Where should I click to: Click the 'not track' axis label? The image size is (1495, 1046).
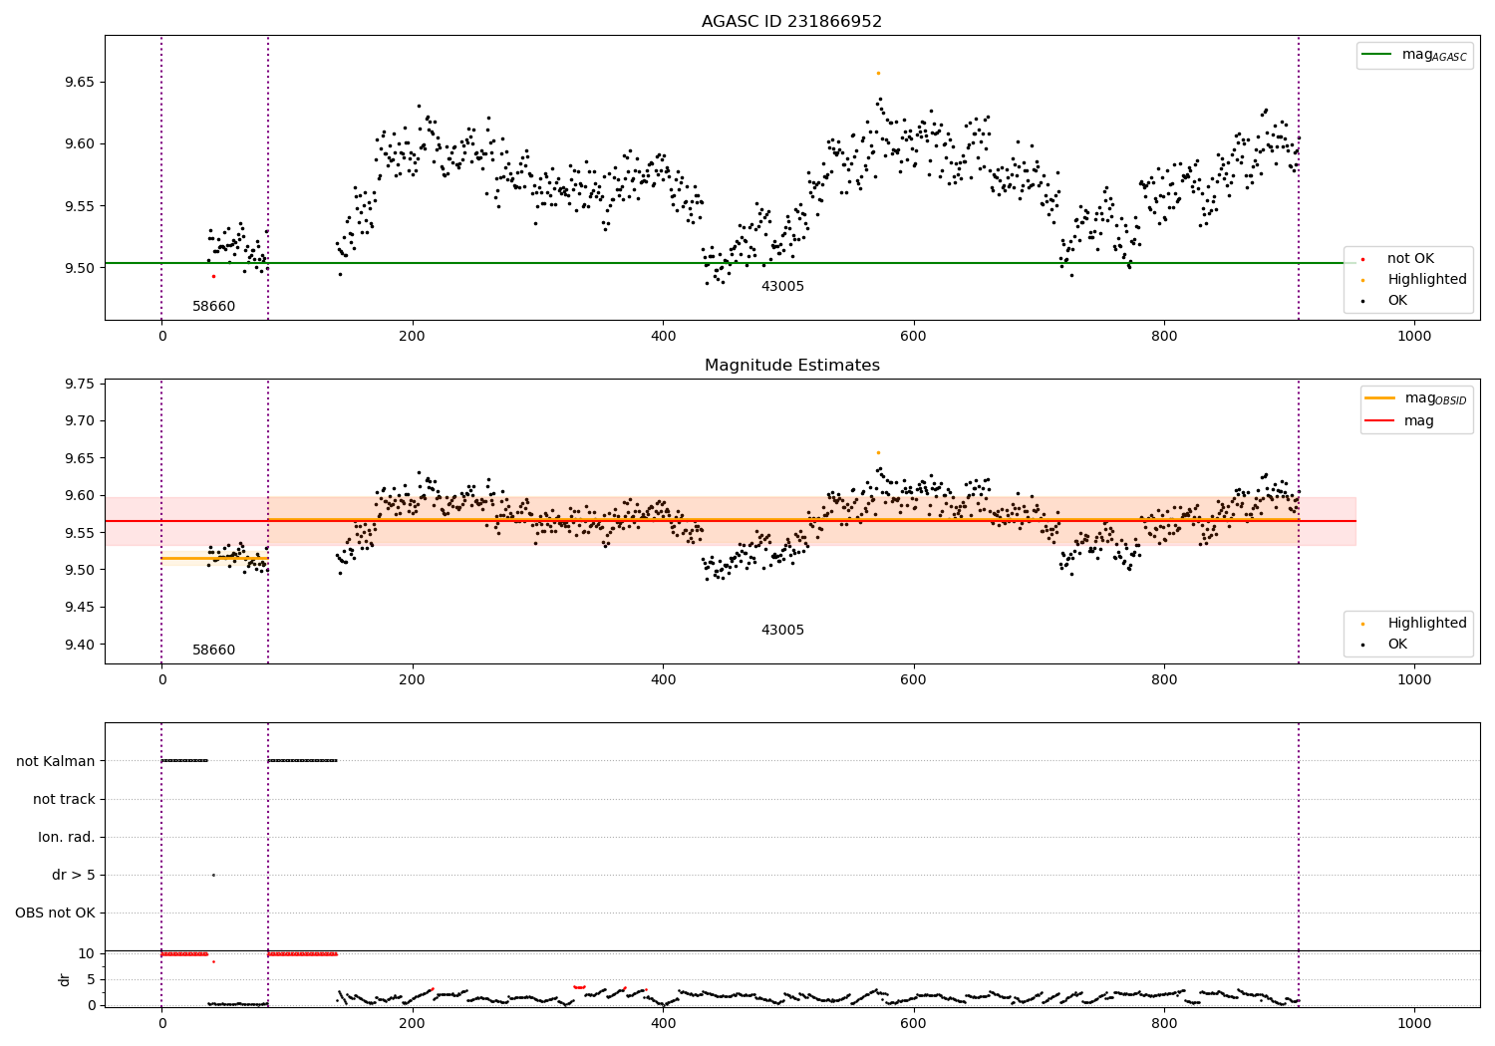click(x=64, y=799)
